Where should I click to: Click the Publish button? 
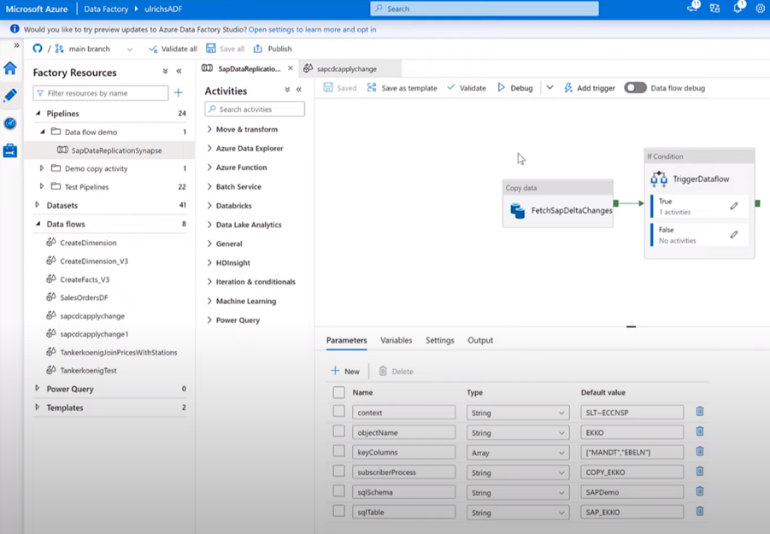coord(273,49)
